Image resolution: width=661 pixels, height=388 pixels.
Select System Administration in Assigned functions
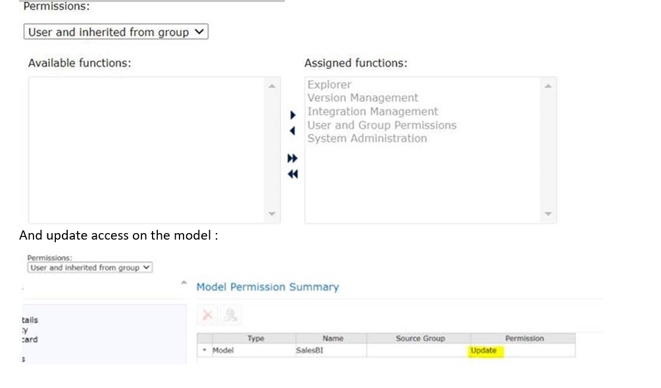pyautogui.click(x=367, y=139)
